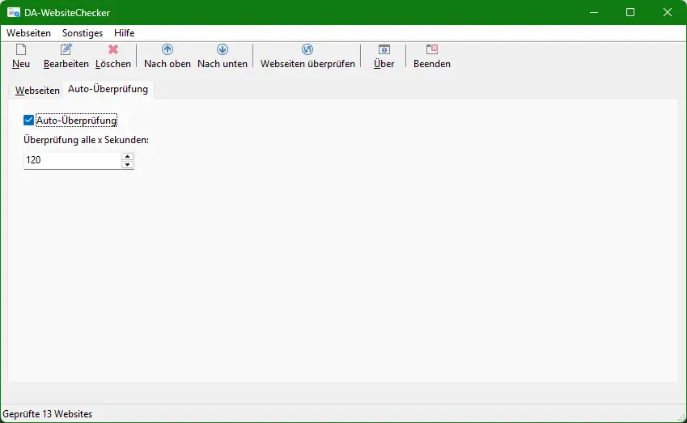Click the DA-WebsiteChecker title bar app icon

[14, 13]
